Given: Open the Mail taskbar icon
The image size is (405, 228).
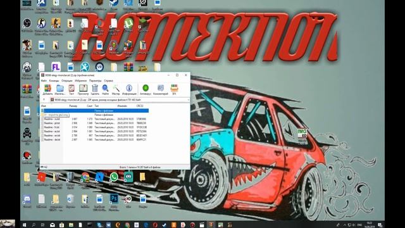Looking at the screenshot, I should pyautogui.click(x=53, y=225).
